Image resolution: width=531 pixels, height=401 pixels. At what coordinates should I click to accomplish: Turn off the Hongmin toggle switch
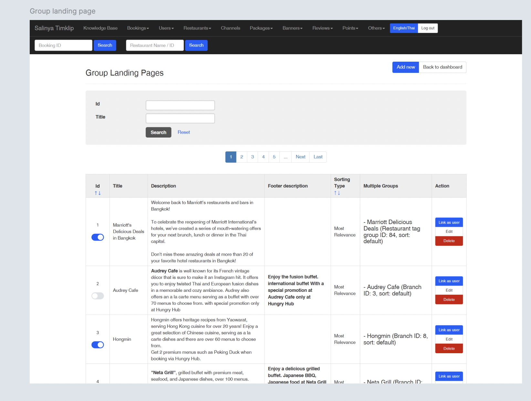pos(98,345)
